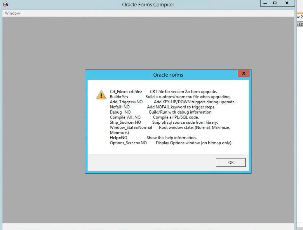Viewport: 303px width, 230px height.
Task: Click the Window_State=Normal option text
Action: [131, 128]
